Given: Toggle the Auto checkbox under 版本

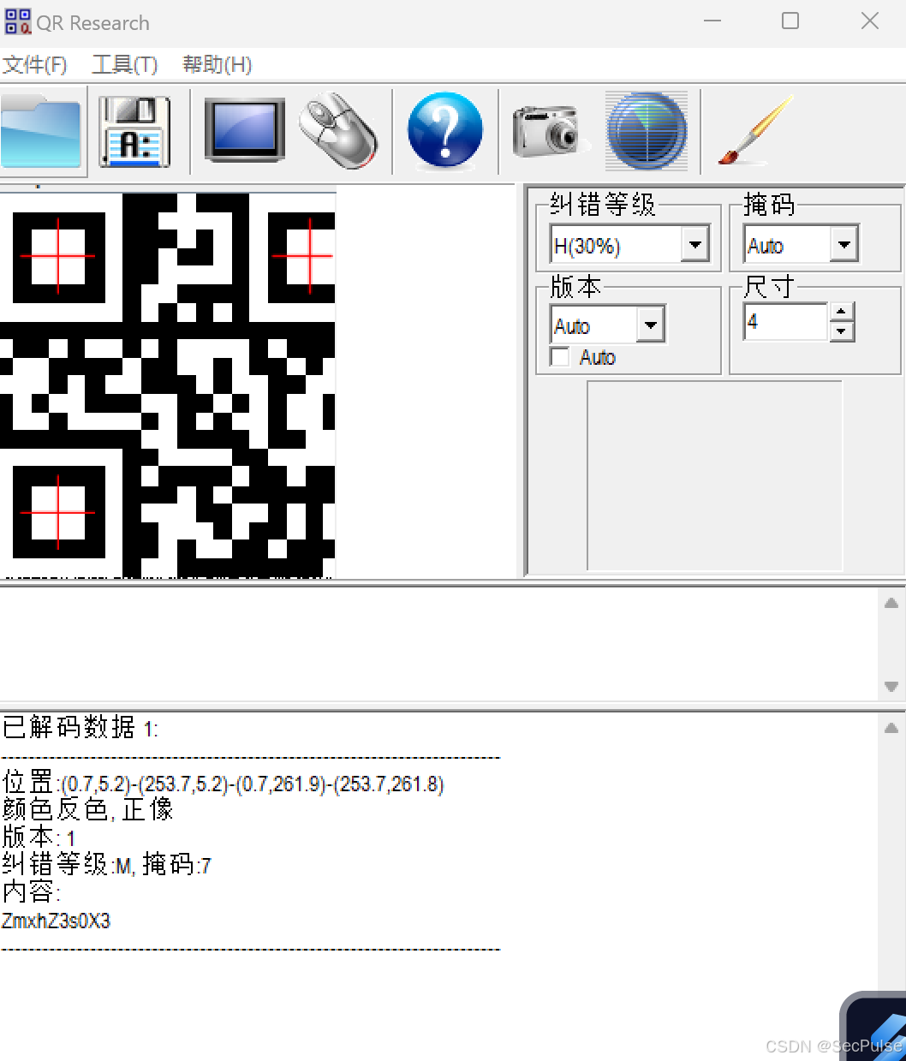Looking at the screenshot, I should pos(560,357).
